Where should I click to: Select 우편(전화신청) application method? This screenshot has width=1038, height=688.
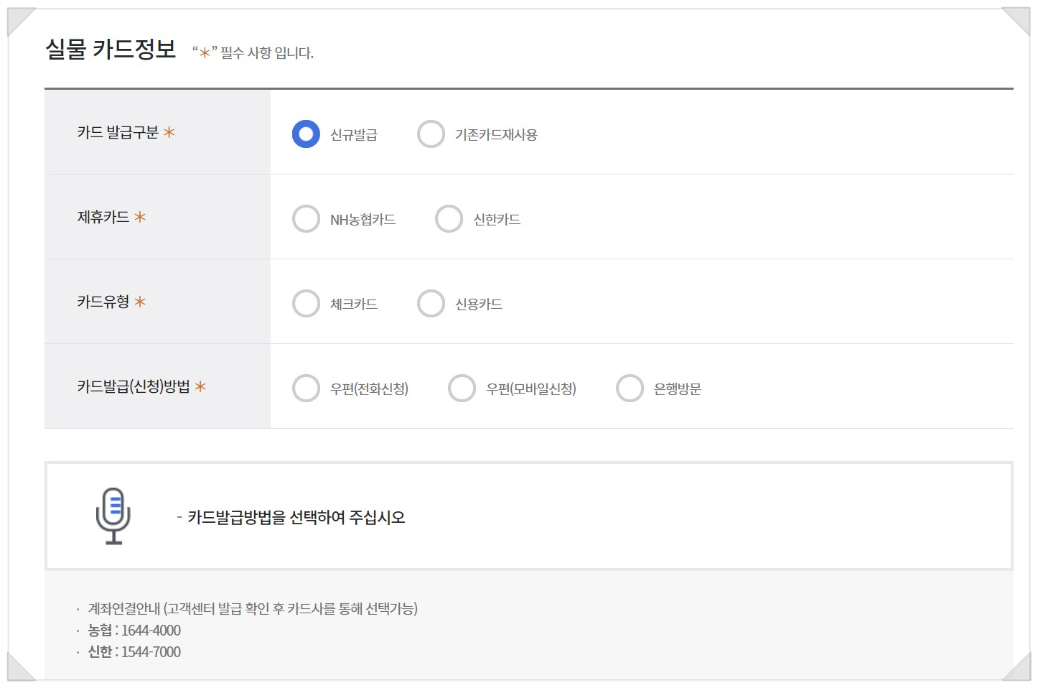[307, 388]
